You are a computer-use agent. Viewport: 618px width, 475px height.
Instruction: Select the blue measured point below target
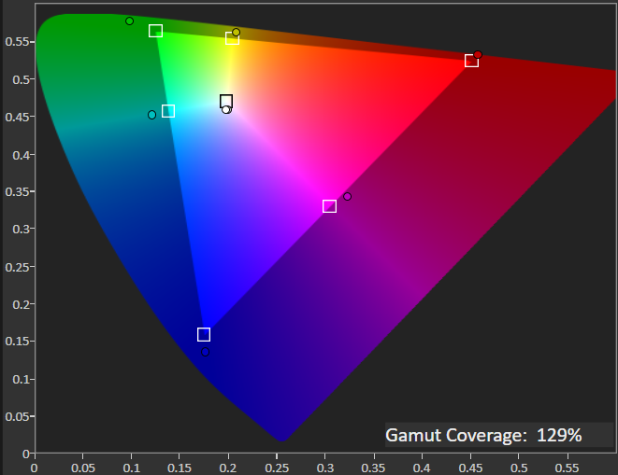click(203, 353)
